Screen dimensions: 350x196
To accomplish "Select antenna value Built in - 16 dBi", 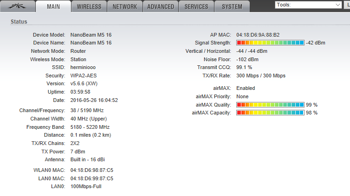I will coord(87,159).
